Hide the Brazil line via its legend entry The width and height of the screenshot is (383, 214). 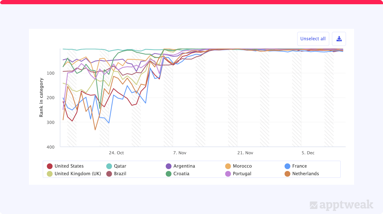pos(120,173)
